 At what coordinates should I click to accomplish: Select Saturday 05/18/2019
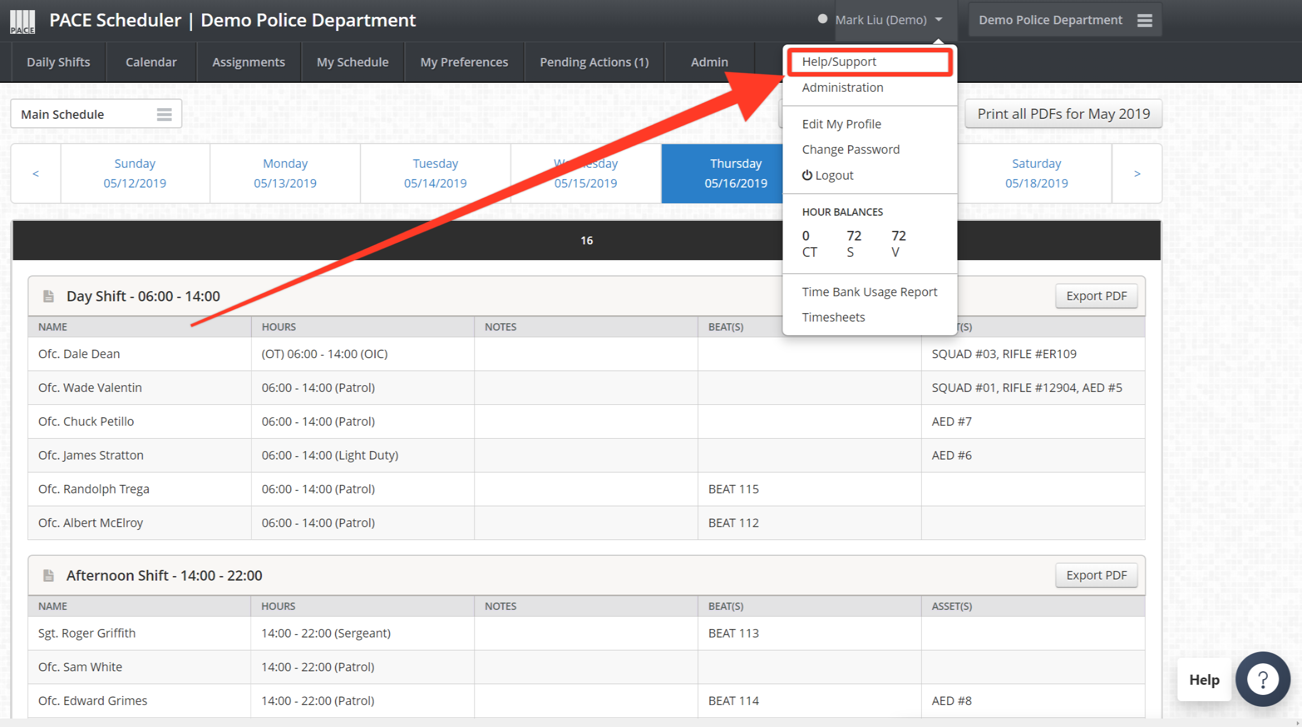pyautogui.click(x=1036, y=173)
